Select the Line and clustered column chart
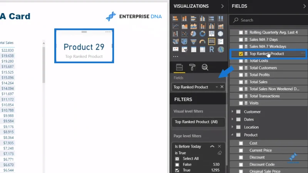This screenshot has height=173, width=308. point(211,26)
